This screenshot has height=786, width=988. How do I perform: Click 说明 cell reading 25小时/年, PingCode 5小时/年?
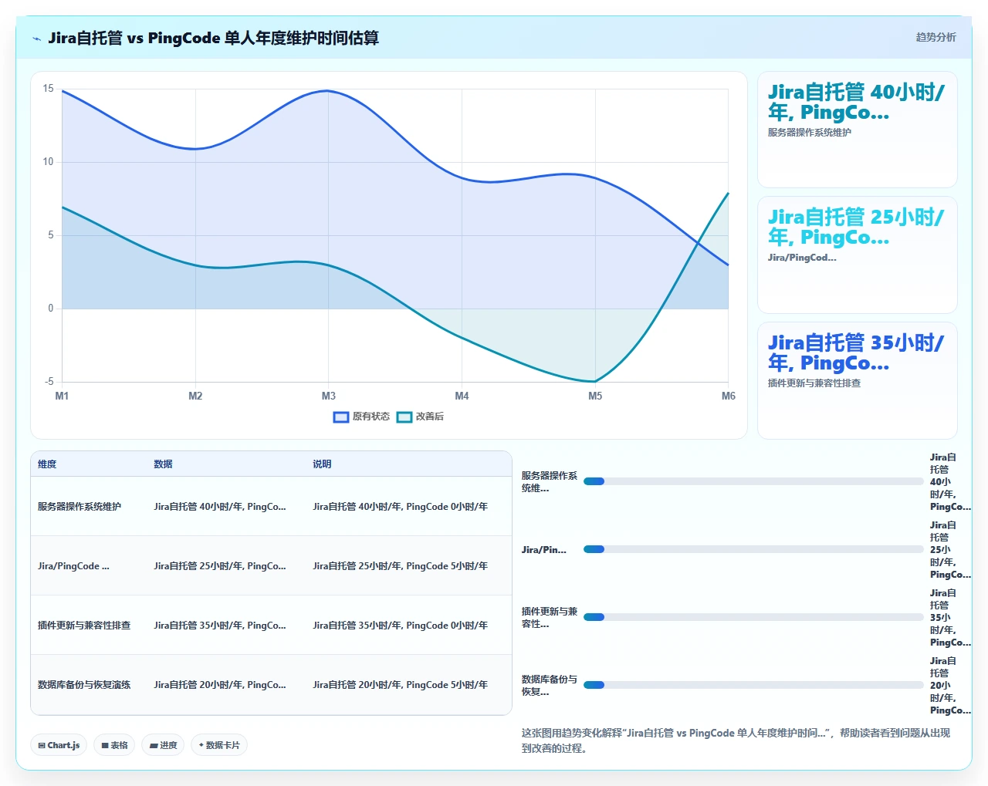pyautogui.click(x=400, y=566)
